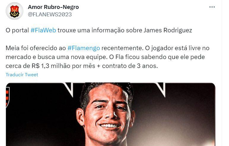
Task: Open the #FlaWeb hashtag
Action: (x=43, y=30)
